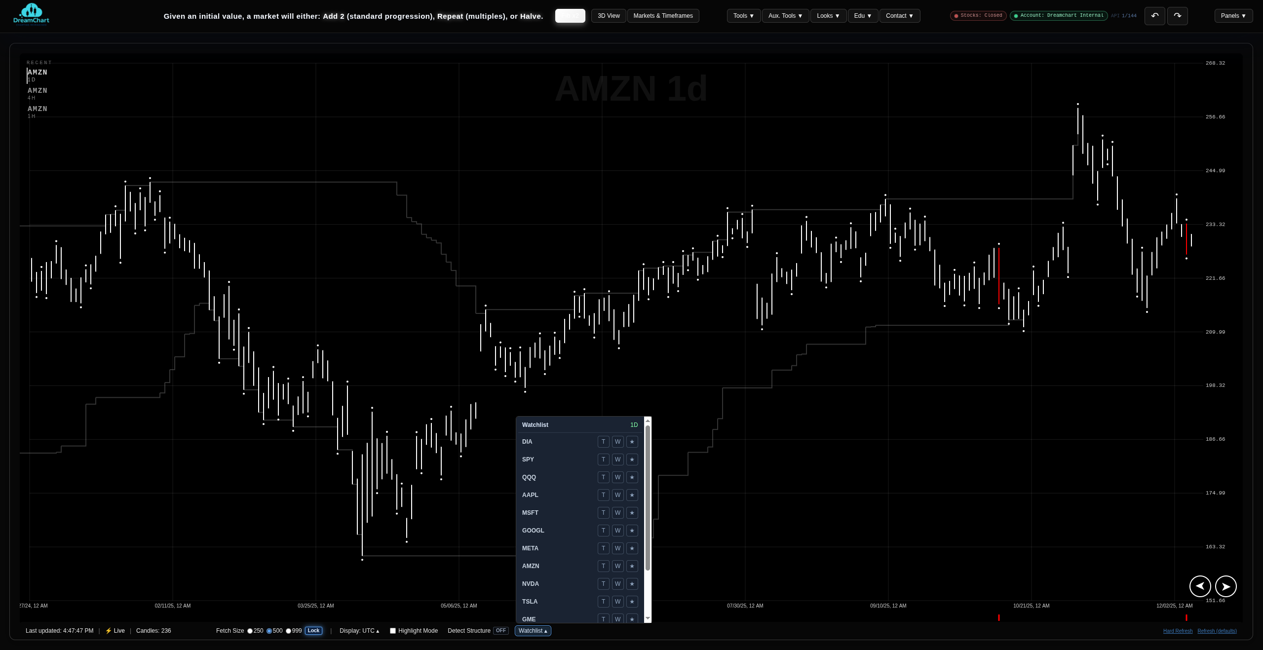Select recent chart AMZN 4H
Image resolution: width=1263 pixels, height=650 pixels.
(37, 94)
